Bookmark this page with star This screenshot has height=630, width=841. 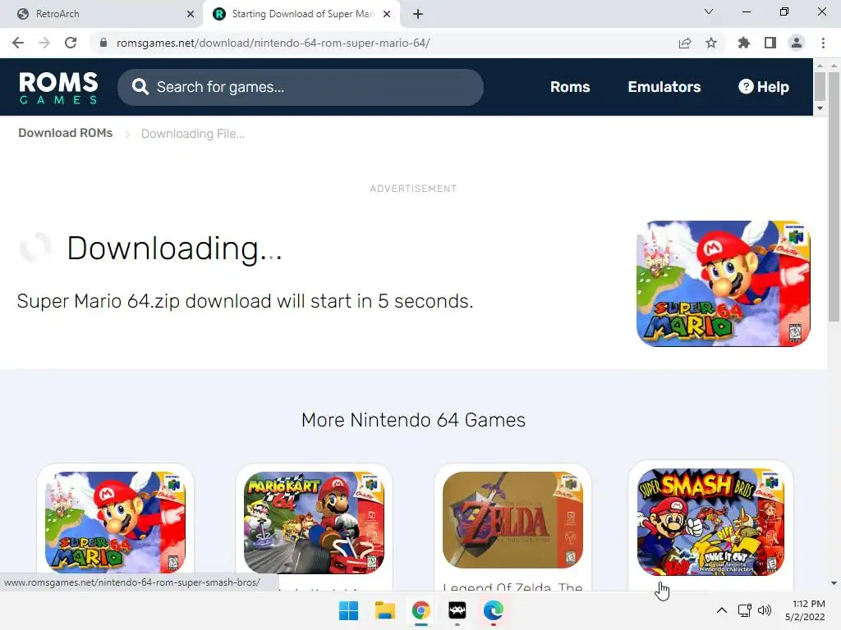click(x=711, y=43)
